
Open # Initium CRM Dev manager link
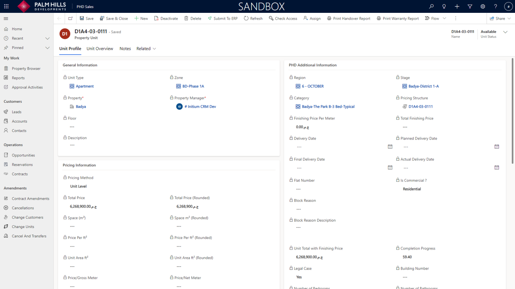tap(200, 106)
